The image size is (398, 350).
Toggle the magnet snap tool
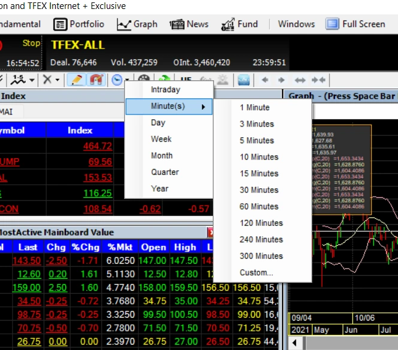pyautogui.click(x=96, y=80)
